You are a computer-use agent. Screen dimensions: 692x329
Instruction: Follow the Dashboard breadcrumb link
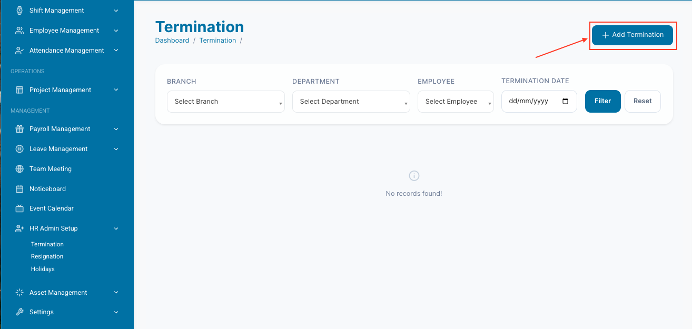tap(172, 41)
